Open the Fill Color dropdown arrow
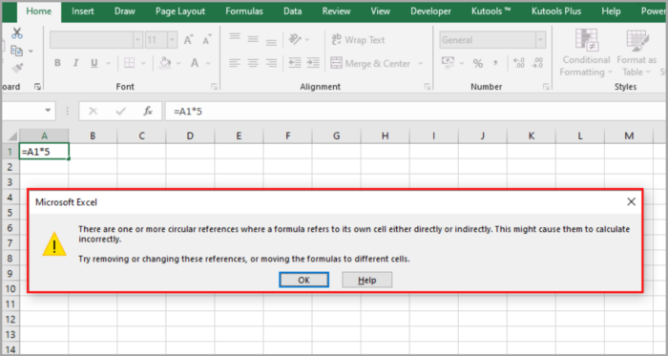This screenshot has width=668, height=356. (178, 63)
